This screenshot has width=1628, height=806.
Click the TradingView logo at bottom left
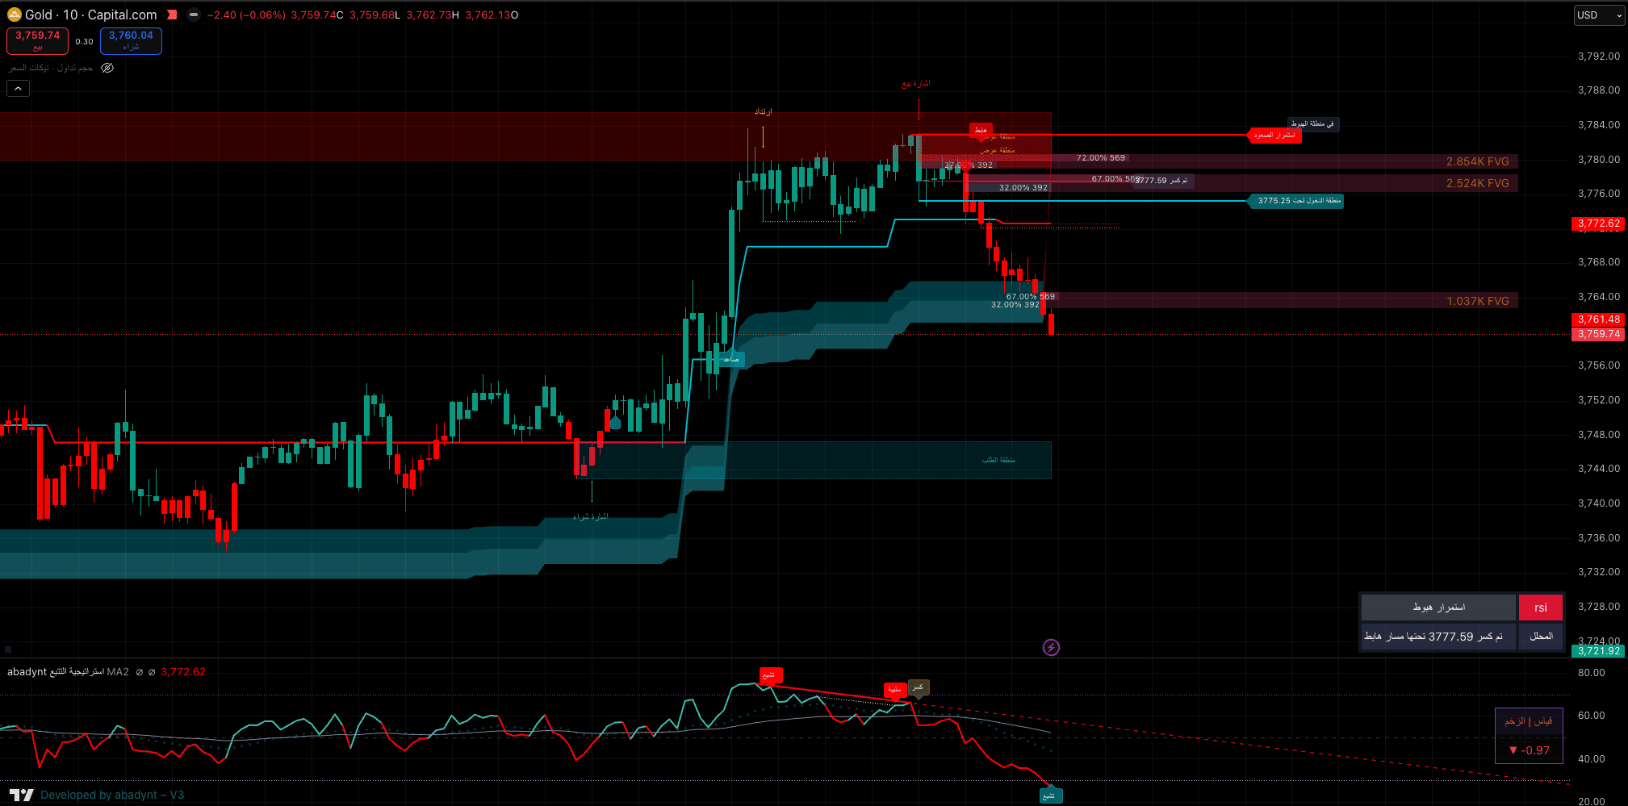(21, 795)
